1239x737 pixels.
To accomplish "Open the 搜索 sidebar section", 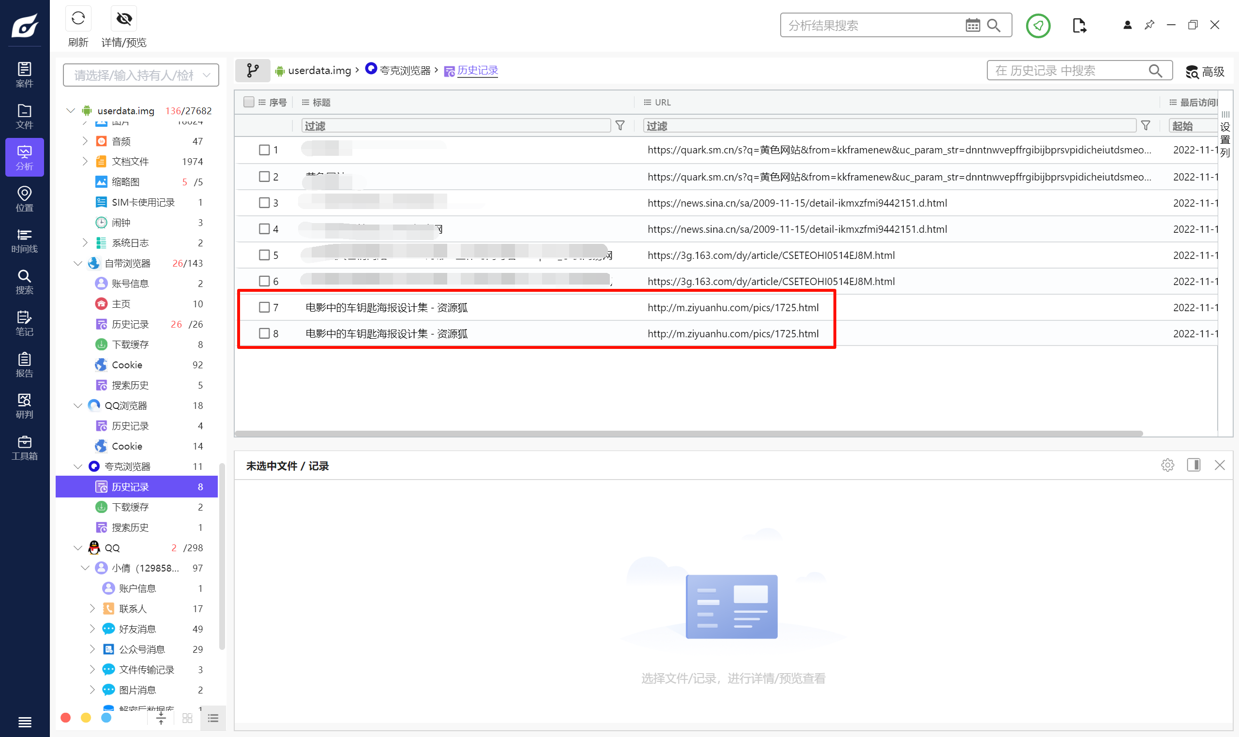I will (x=24, y=282).
